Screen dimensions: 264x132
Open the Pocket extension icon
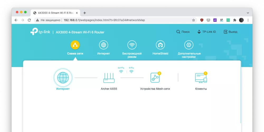click(208, 20)
